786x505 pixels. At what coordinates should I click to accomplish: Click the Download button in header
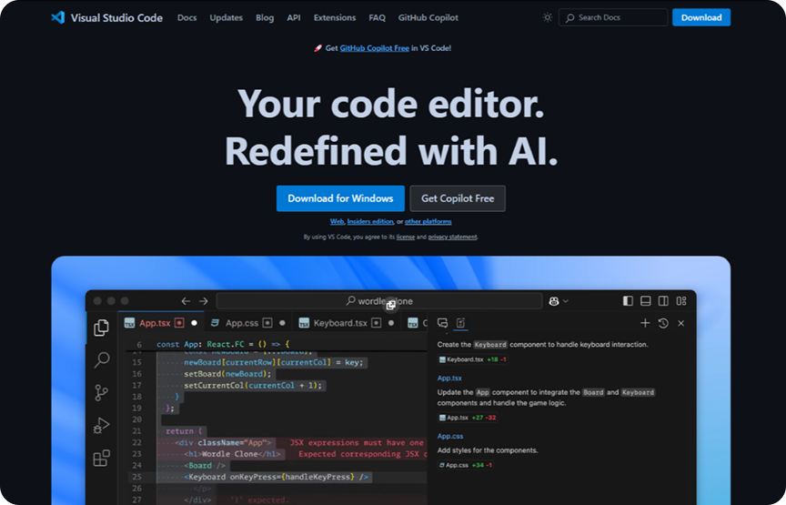[x=701, y=17]
